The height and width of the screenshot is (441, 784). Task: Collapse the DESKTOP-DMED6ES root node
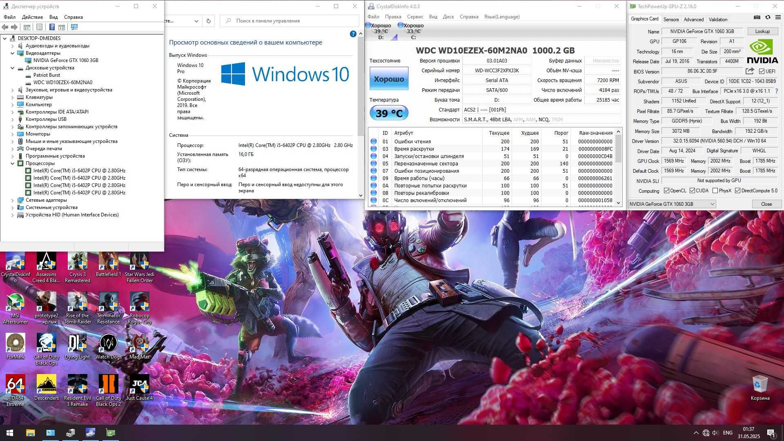click(5, 38)
